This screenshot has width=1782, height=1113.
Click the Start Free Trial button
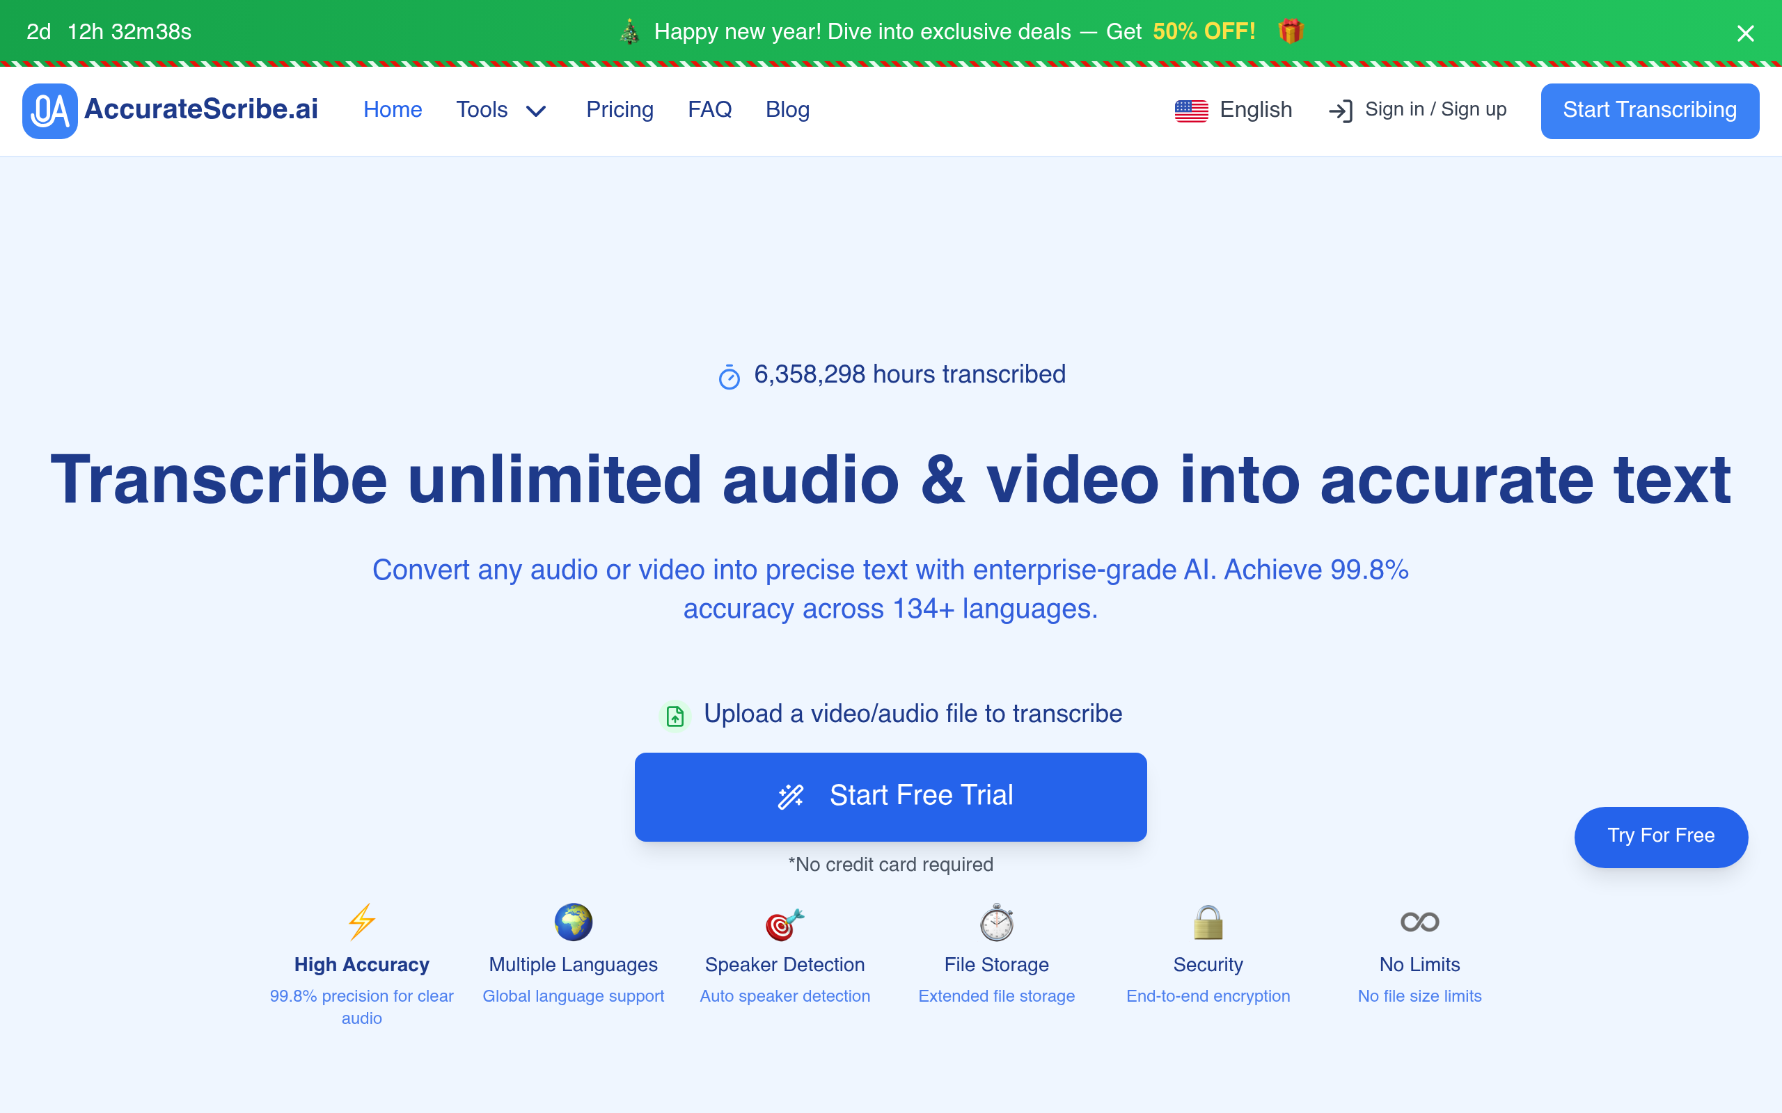coord(890,796)
